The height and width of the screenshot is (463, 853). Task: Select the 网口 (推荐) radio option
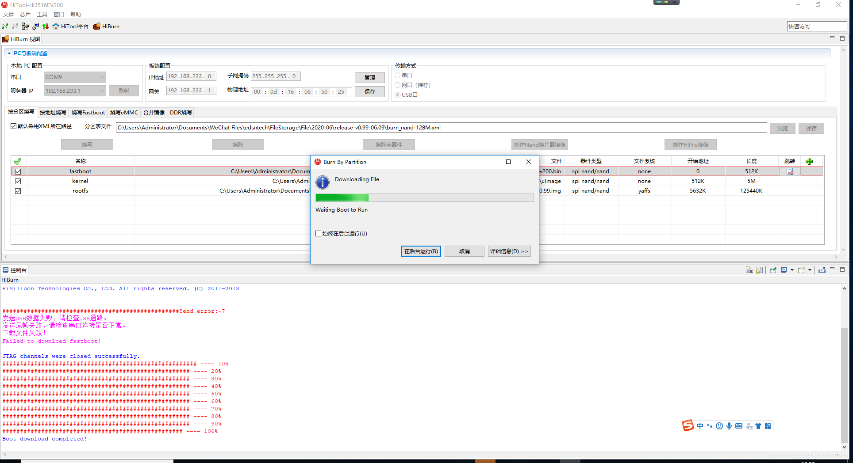tap(398, 85)
